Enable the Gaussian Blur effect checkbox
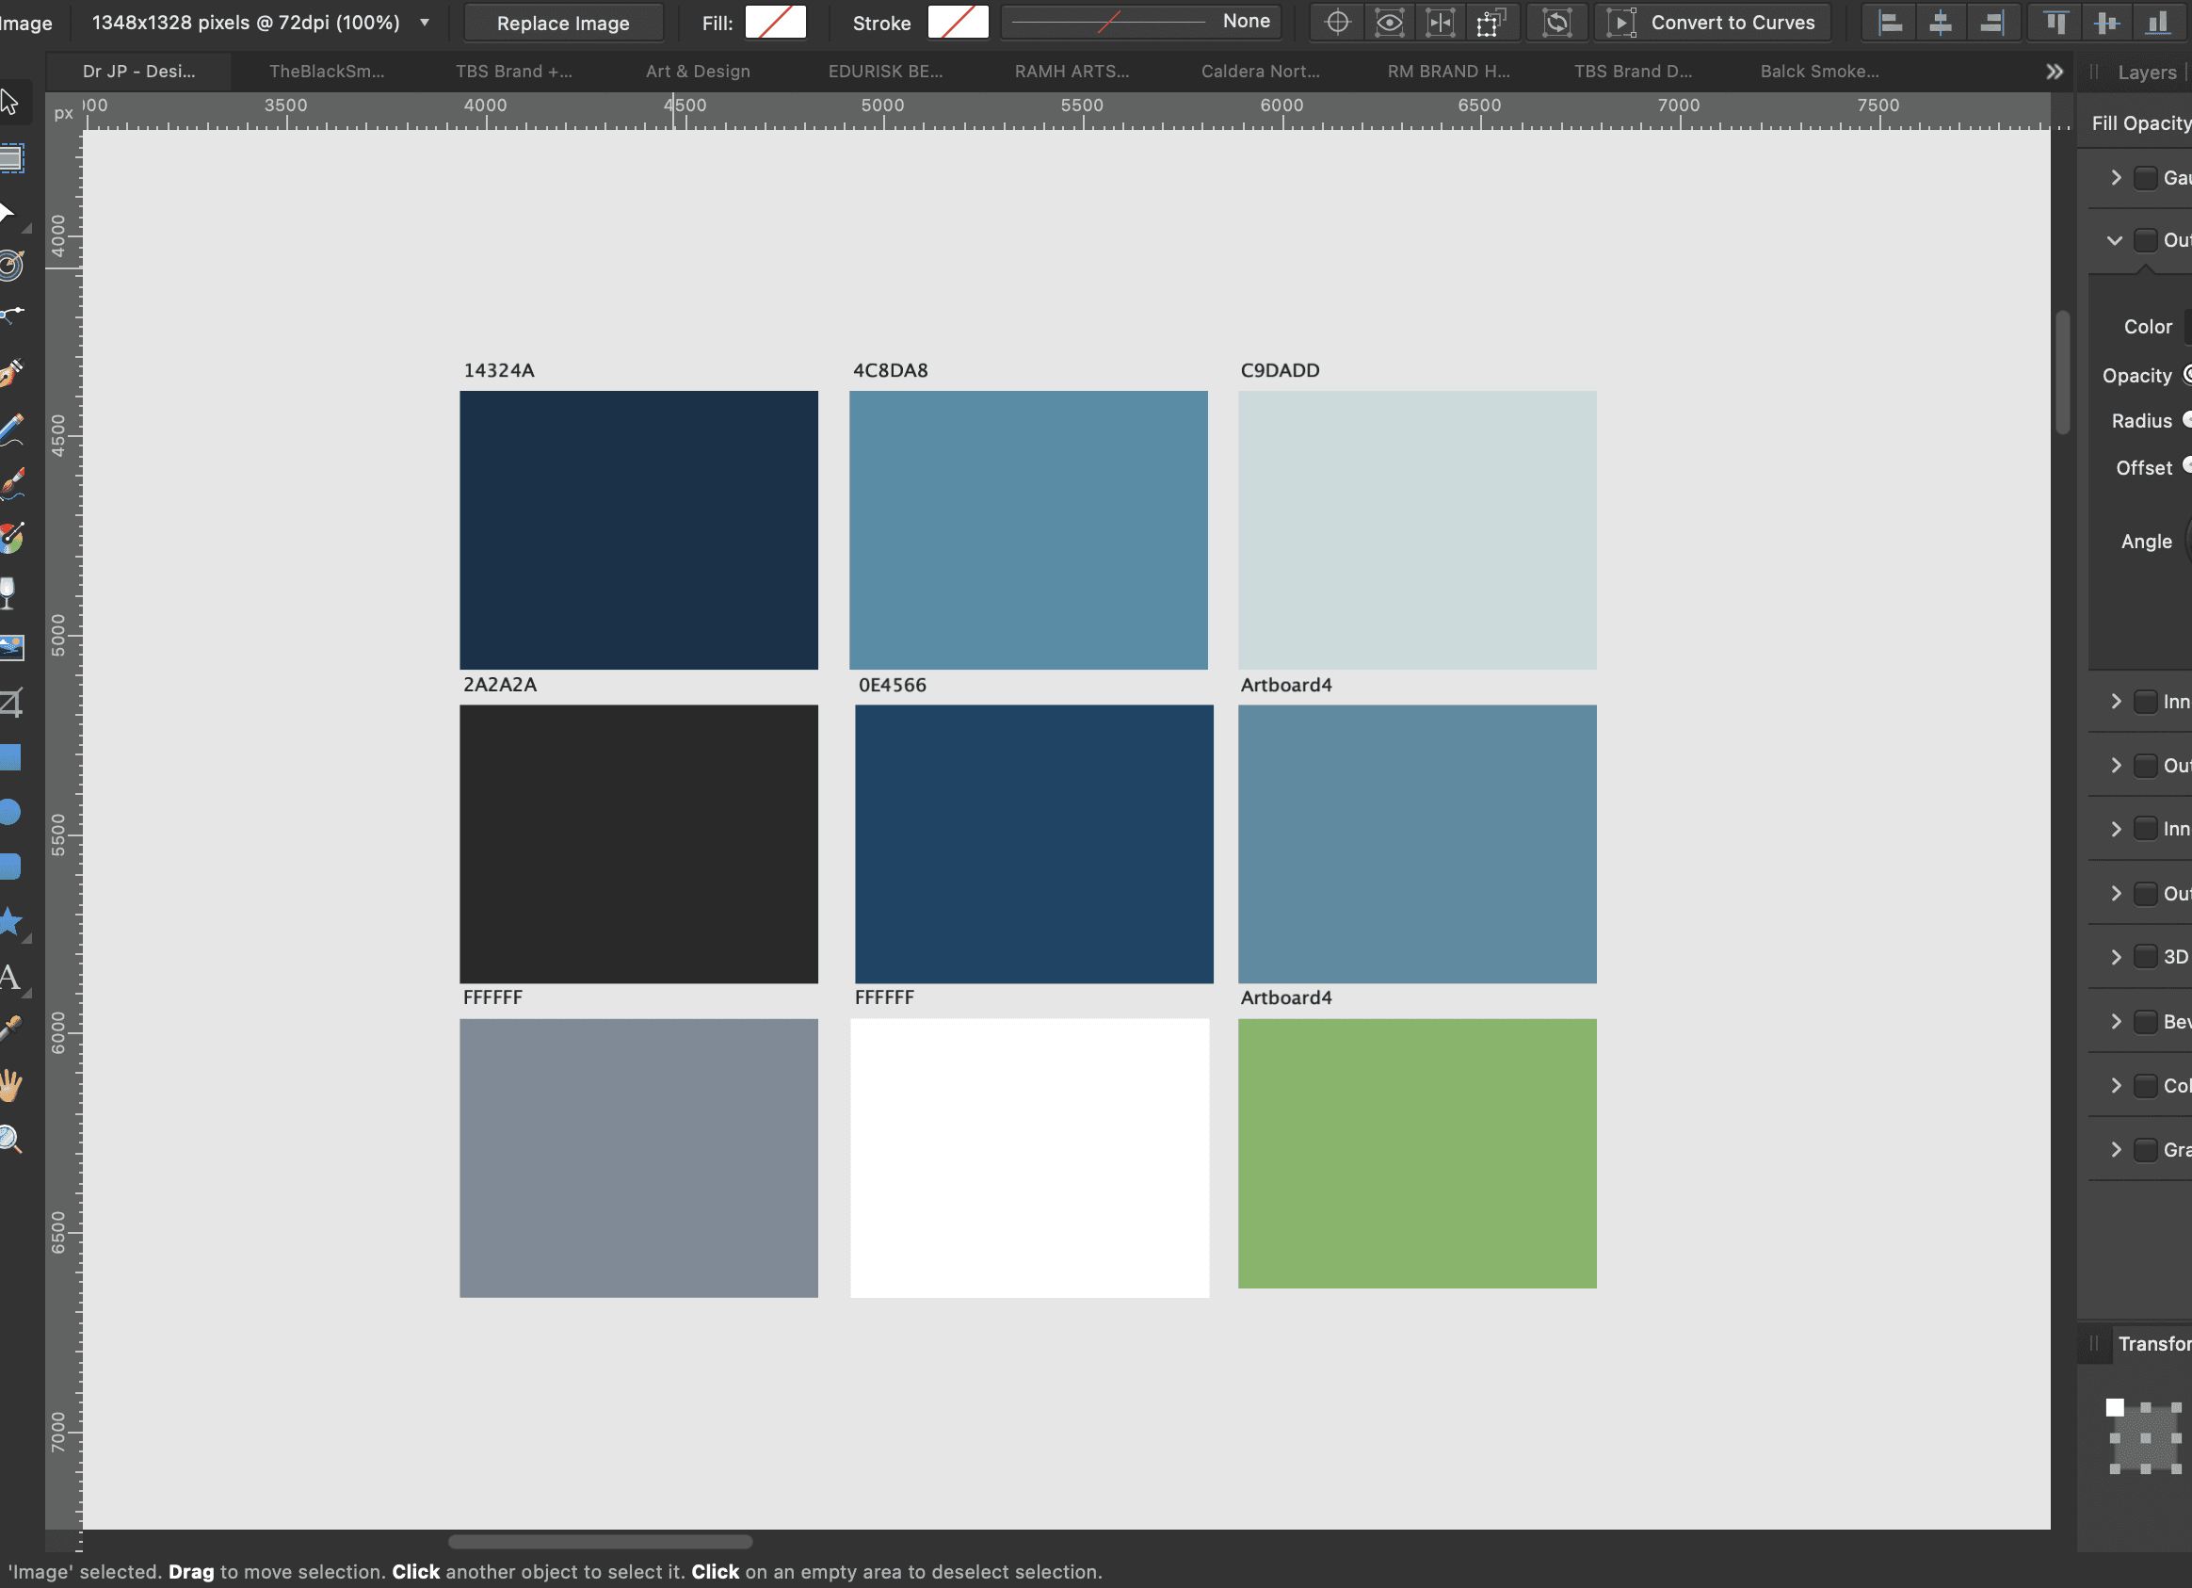2192x1588 pixels. pos(2145,178)
